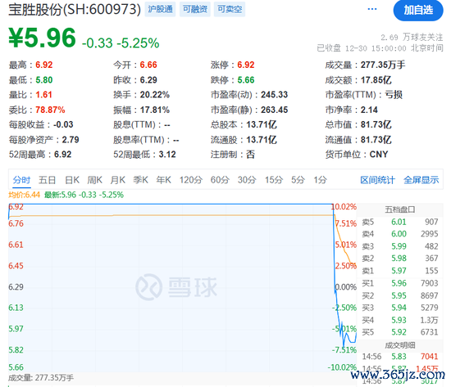The image size is (451, 387).
Task: Select the 60分 interval tab
Action: click(220, 180)
